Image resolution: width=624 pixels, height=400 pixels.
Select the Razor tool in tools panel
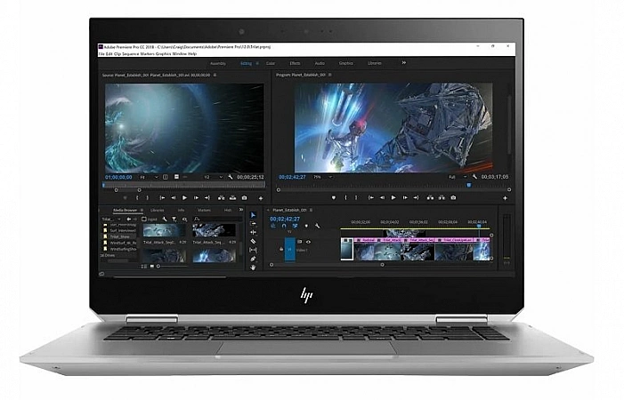pos(253,241)
